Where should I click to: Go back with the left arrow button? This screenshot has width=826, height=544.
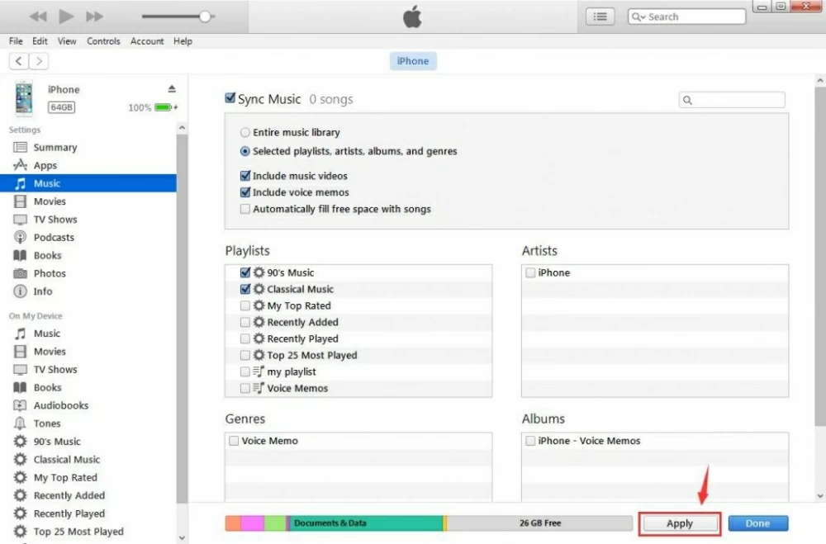(19, 61)
